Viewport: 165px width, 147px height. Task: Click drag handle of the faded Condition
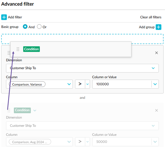pos(9,110)
